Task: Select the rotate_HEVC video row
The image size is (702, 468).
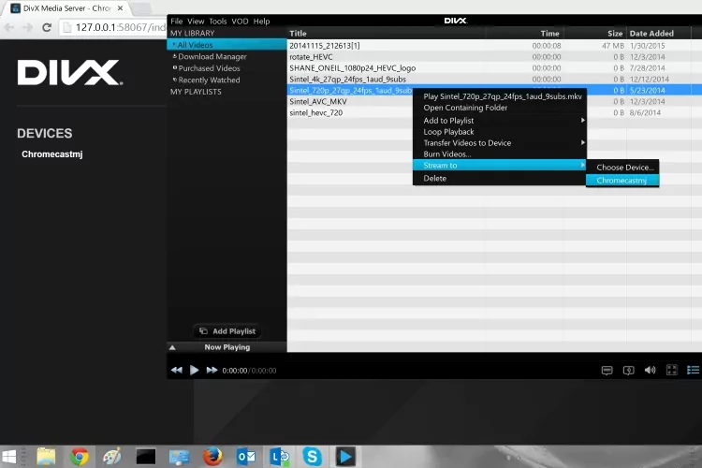Action: point(494,57)
